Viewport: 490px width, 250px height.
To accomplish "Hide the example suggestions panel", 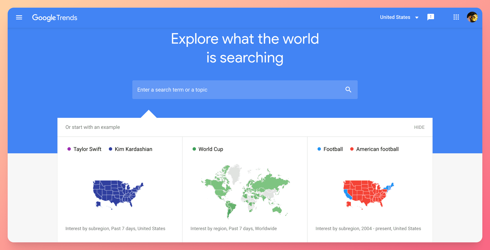I will (419, 127).
